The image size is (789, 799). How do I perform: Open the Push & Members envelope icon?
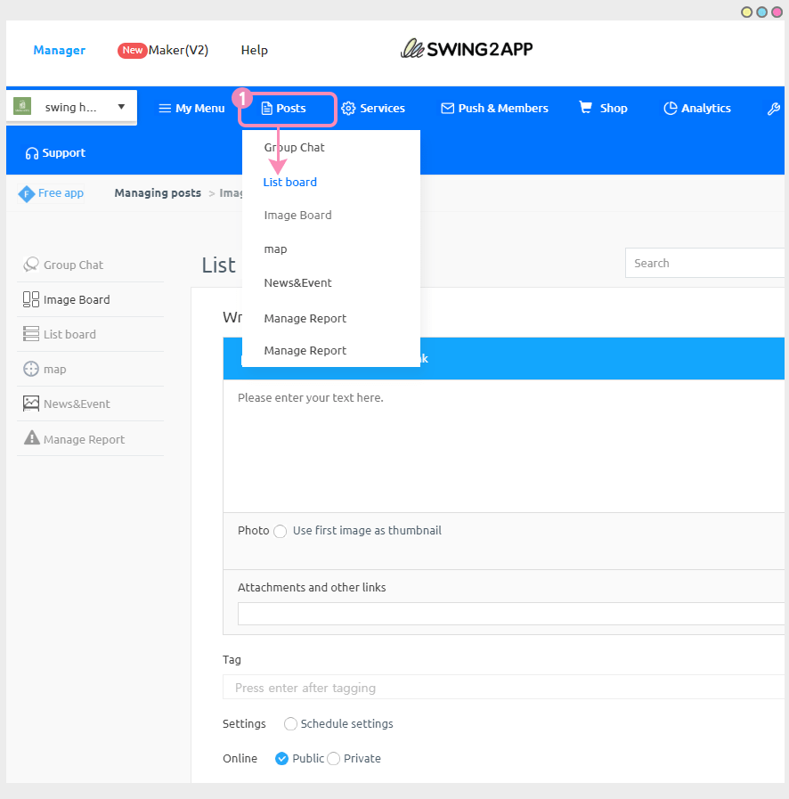point(446,108)
